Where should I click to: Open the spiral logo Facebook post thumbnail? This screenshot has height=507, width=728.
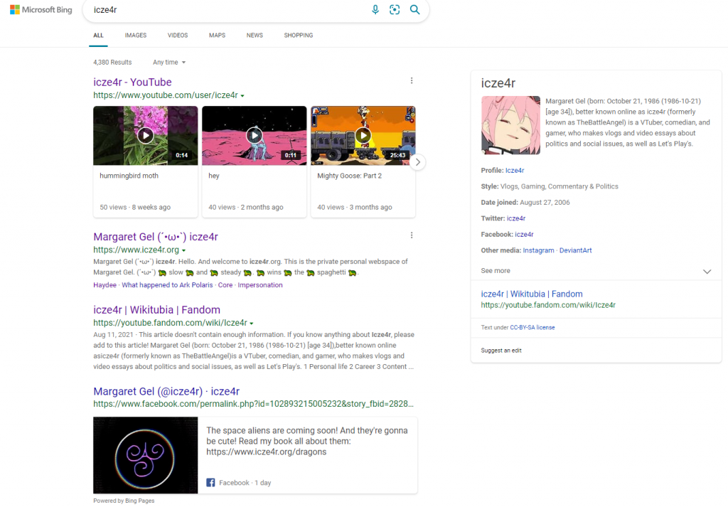coord(145,455)
